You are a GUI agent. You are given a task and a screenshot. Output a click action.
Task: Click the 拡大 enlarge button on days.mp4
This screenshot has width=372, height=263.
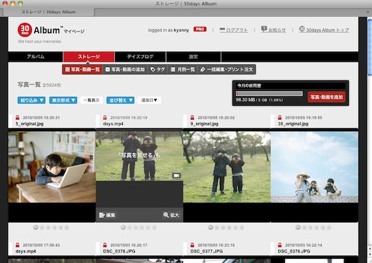(171, 215)
